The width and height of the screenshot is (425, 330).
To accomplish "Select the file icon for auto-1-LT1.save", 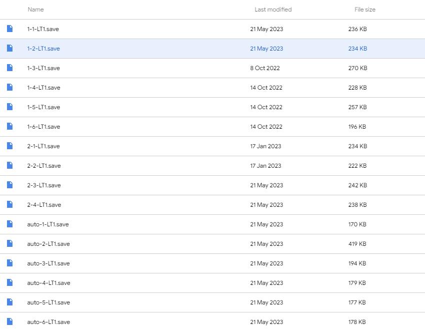I will pos(9,224).
